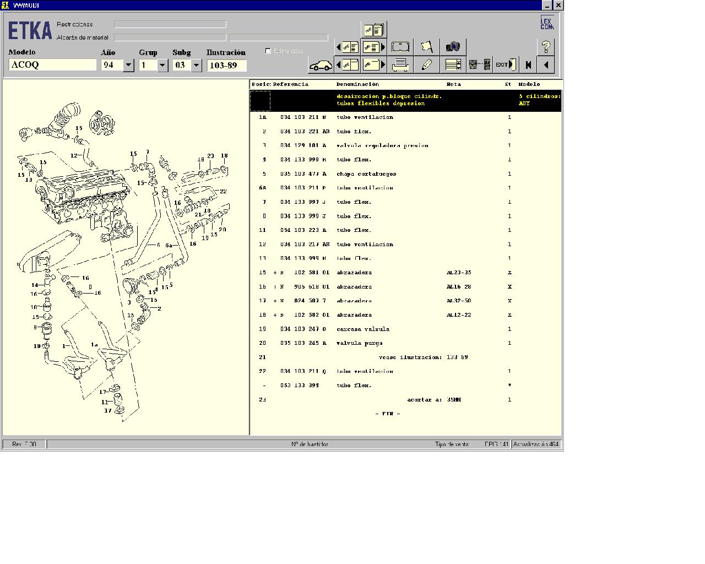
Task: Go to previous illustration page (upper left-arrow icon)
Action: (x=347, y=47)
